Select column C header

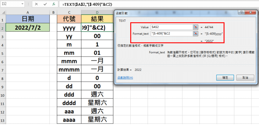coord(69,12)
